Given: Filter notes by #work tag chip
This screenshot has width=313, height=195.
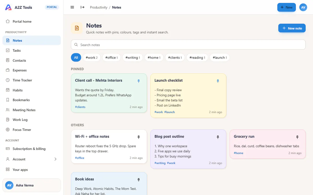Looking at the screenshot, I should tap(92, 57).
